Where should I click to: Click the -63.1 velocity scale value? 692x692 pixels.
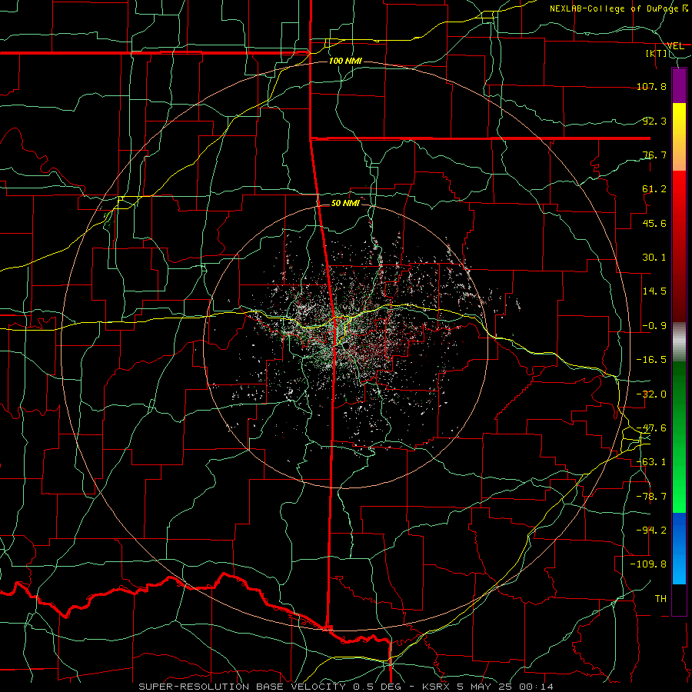[x=651, y=462]
